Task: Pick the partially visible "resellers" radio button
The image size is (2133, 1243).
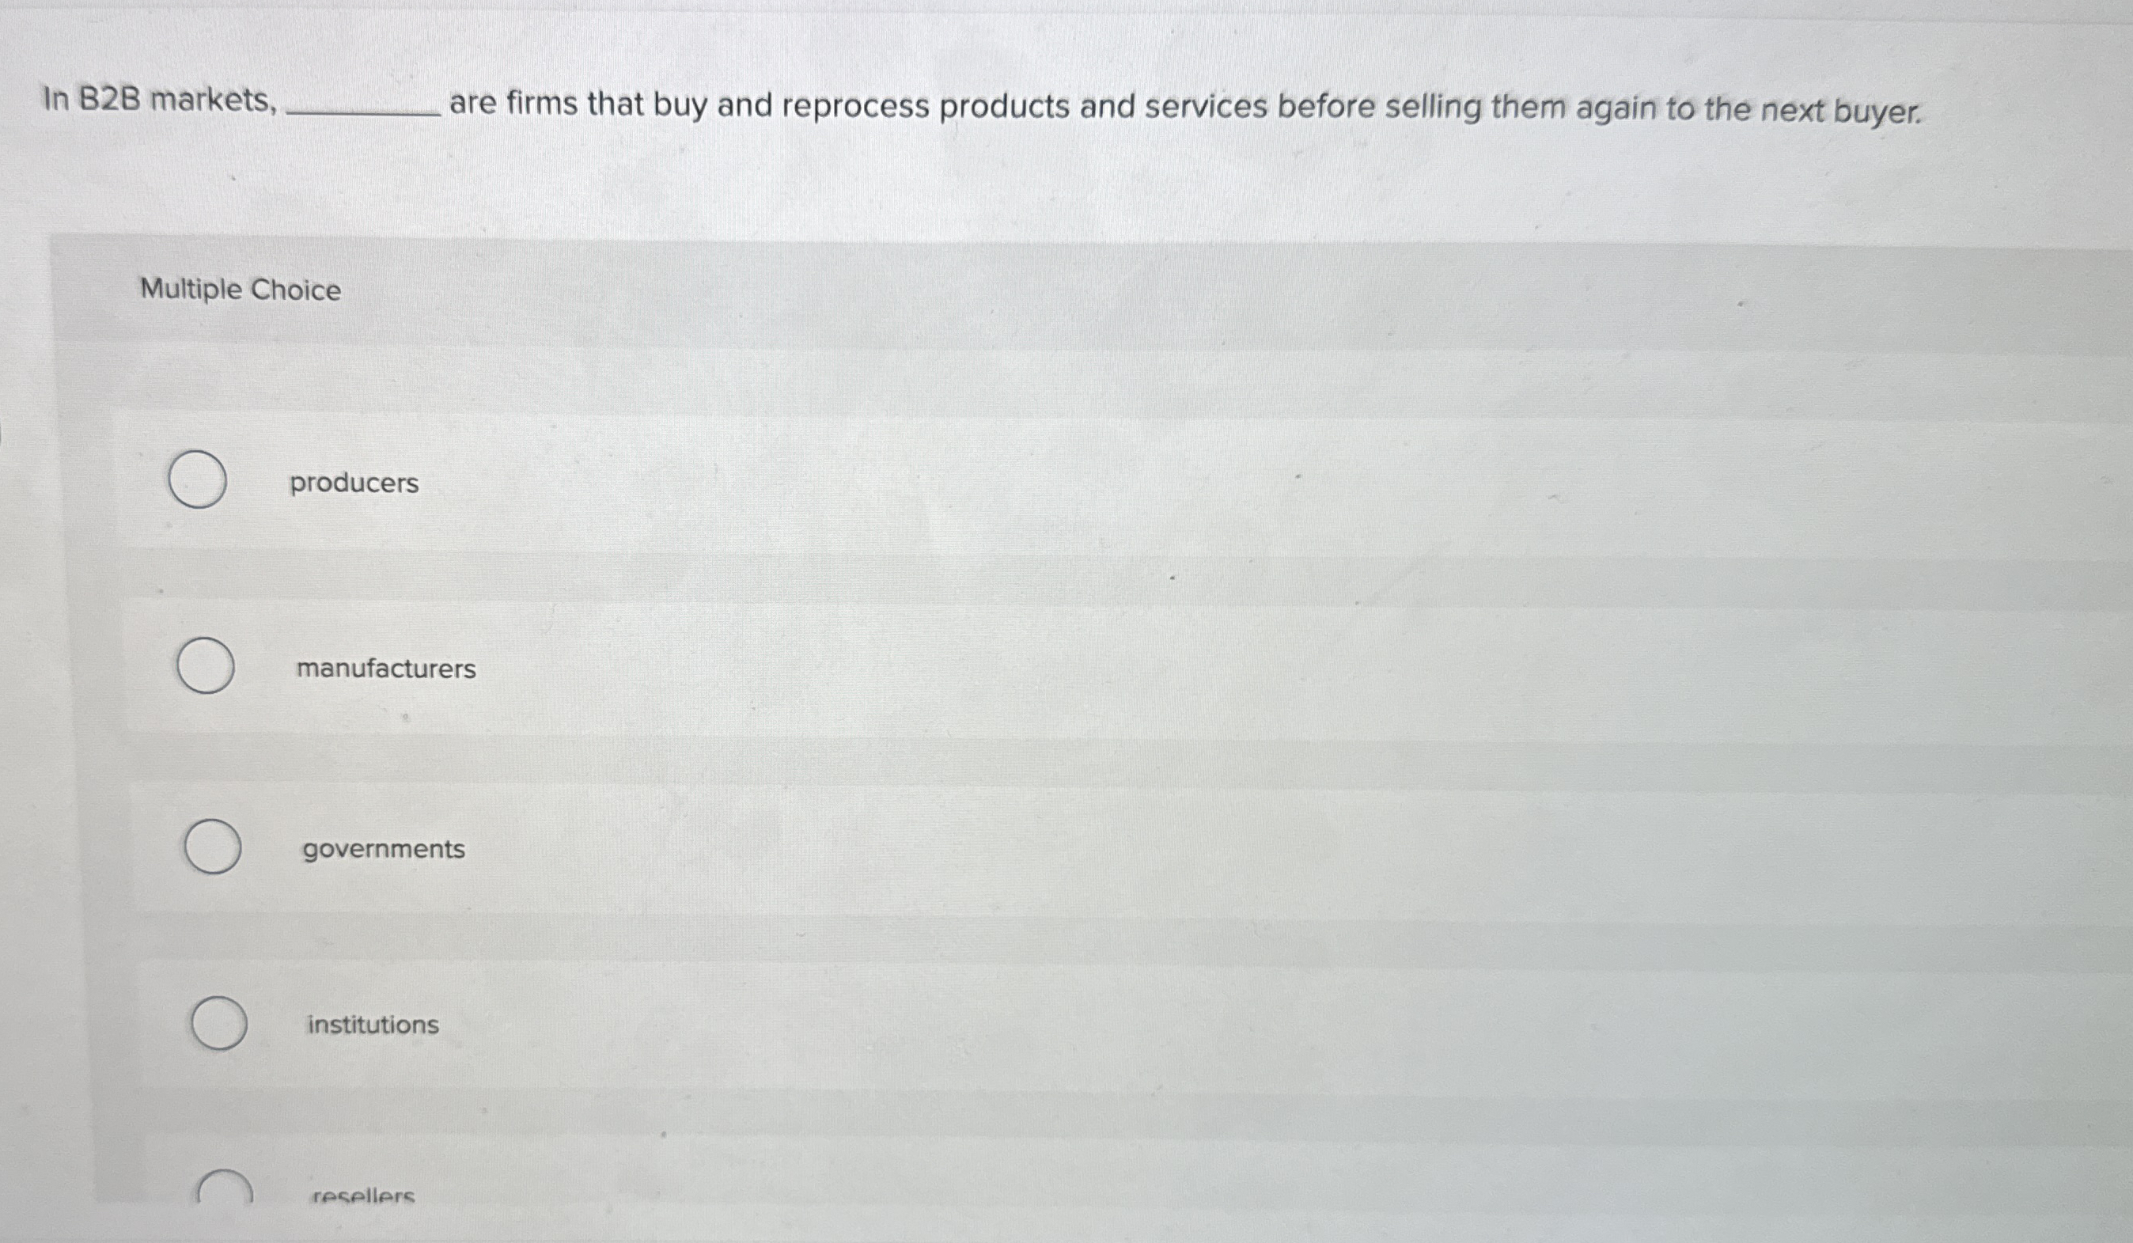Action: point(225,1185)
